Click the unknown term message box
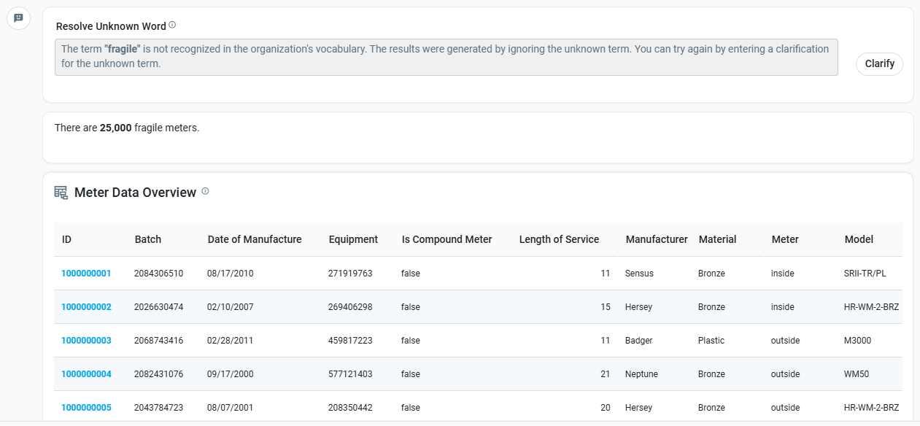 tap(446, 57)
